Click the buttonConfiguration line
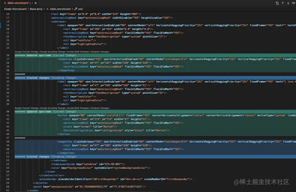The image size is (296, 192). [116, 130]
